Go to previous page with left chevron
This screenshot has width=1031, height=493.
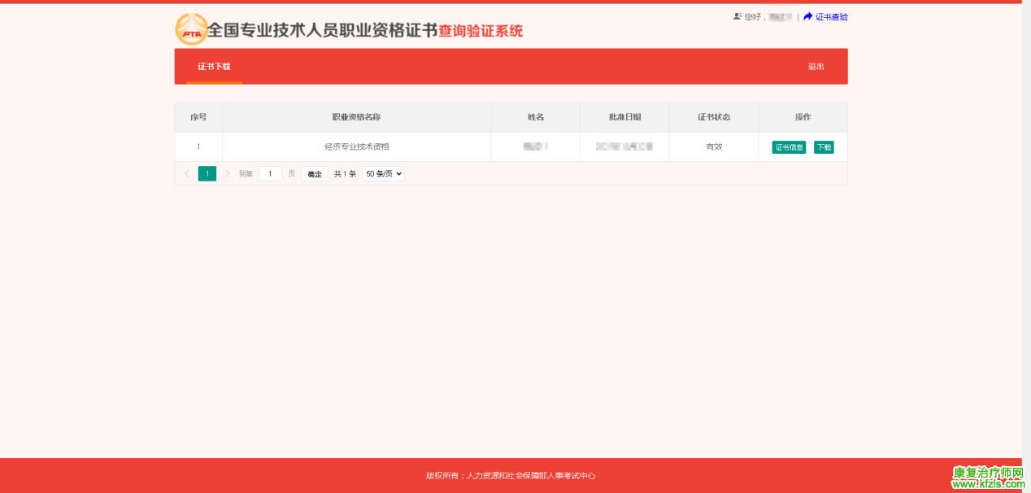[x=187, y=173]
